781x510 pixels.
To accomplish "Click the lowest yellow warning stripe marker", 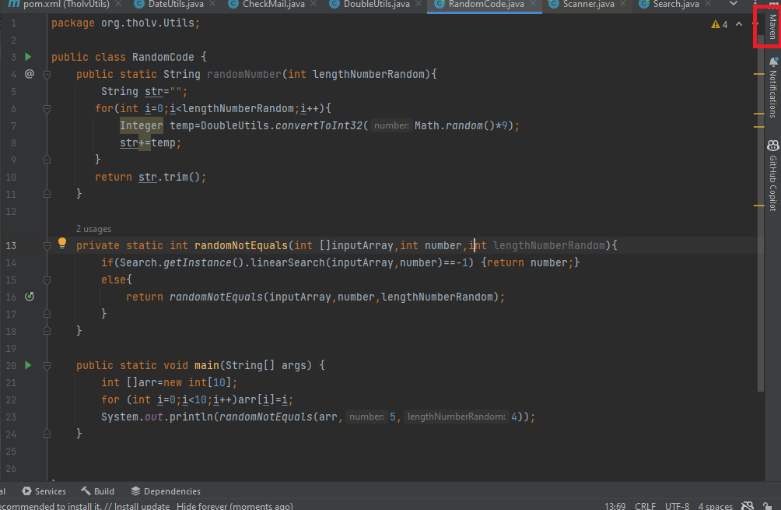I will pyautogui.click(x=758, y=206).
